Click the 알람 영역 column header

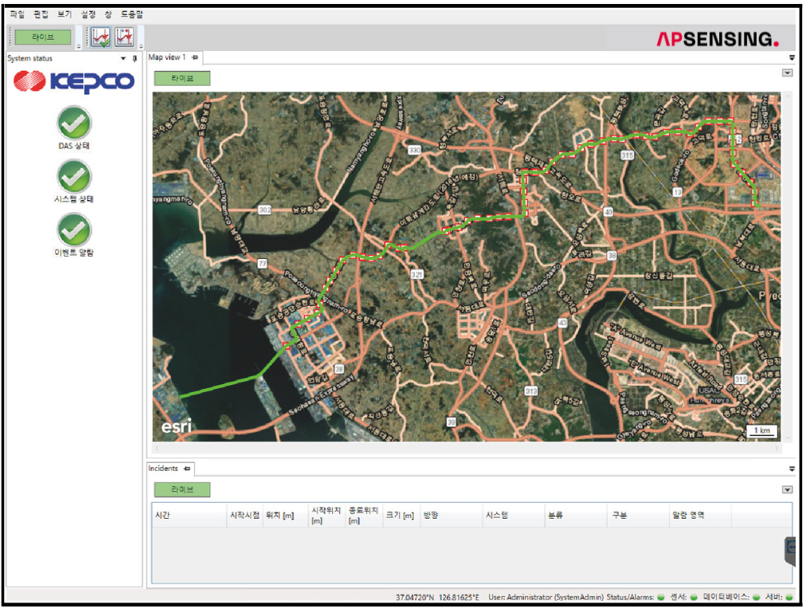pyautogui.click(x=700, y=516)
